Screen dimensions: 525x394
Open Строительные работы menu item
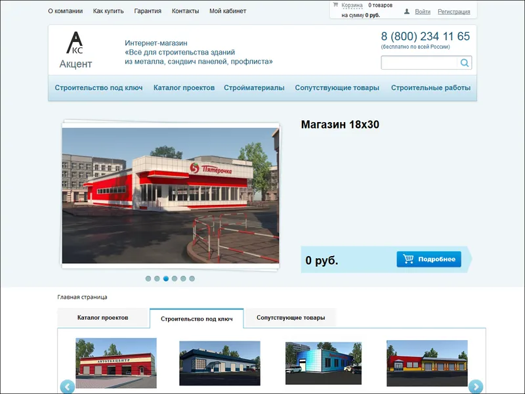(430, 88)
